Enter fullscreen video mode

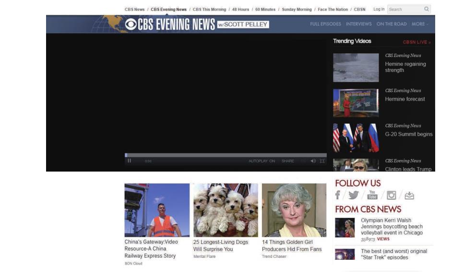coord(322,161)
